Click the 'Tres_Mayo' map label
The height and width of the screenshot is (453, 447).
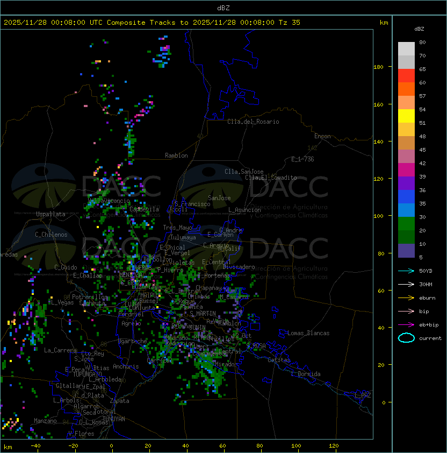click(177, 228)
